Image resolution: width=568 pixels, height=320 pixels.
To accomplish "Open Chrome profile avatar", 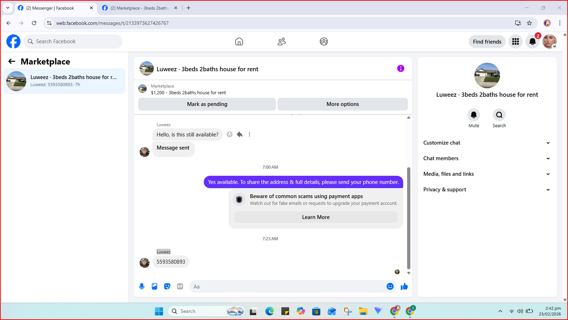I will [x=547, y=23].
